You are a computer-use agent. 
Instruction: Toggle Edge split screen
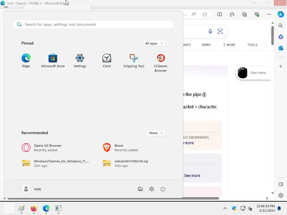coord(219,14)
